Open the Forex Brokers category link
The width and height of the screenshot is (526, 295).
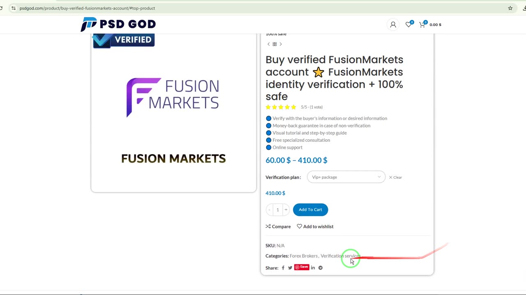(x=304, y=256)
